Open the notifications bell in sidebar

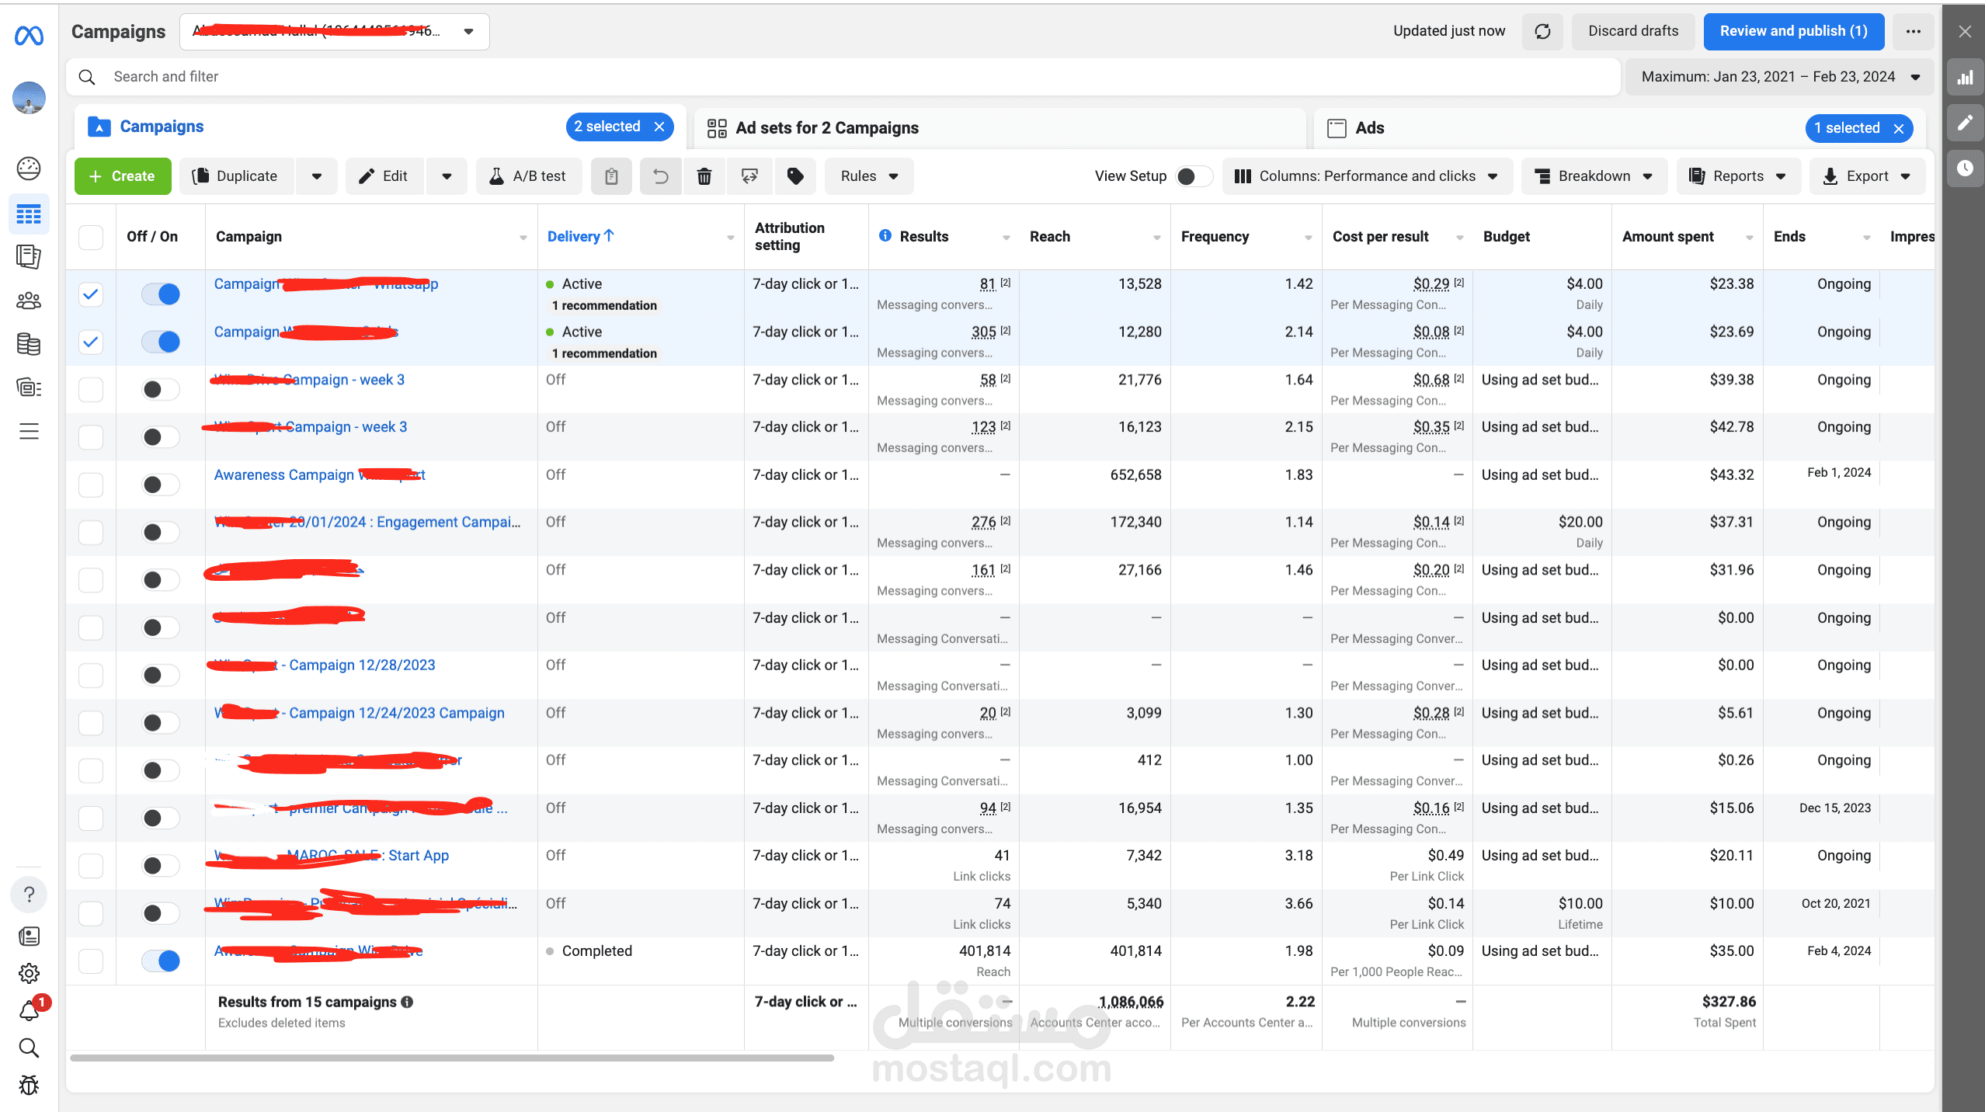click(29, 1010)
